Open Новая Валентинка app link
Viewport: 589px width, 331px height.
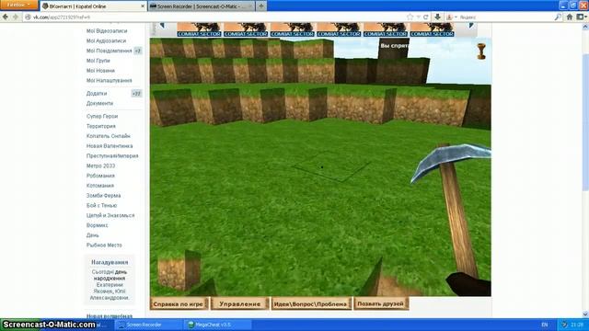click(110, 146)
